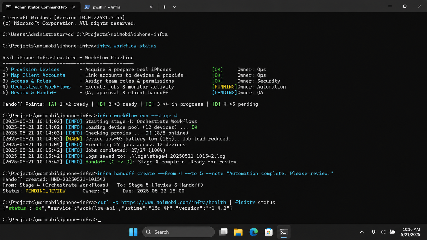
Task: Click the "infra workflow run --stage 4" command
Action: click(x=137, y=116)
